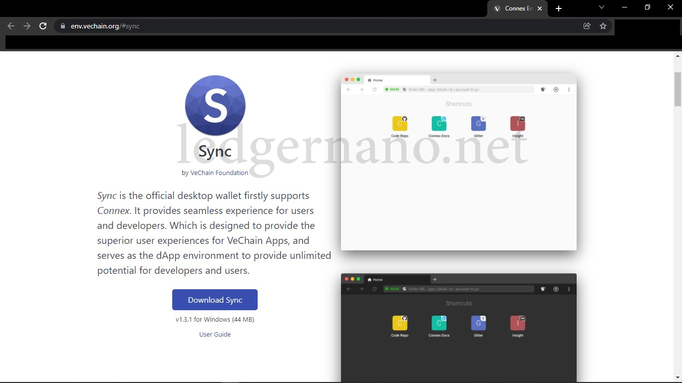Click the green MAIN badge in light screenshot

[392, 89]
